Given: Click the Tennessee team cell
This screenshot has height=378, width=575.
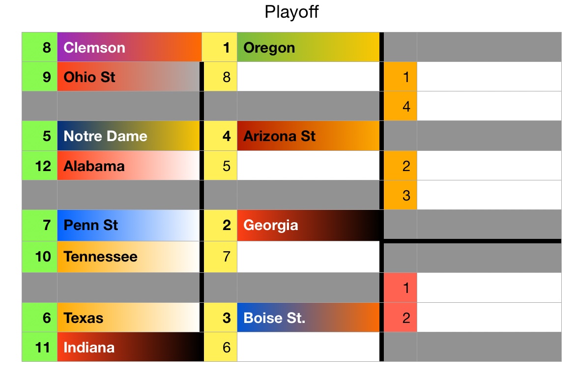Looking at the screenshot, I should click(x=128, y=256).
